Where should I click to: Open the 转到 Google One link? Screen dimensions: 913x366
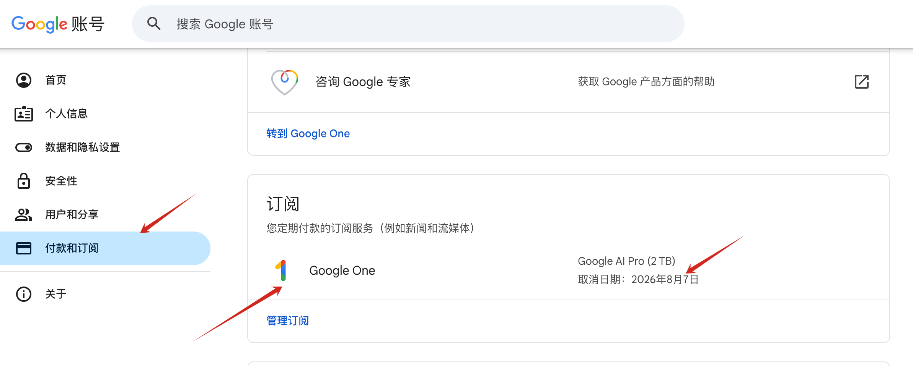308,134
